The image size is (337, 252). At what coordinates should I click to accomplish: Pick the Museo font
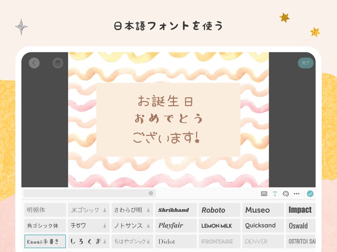263,210
